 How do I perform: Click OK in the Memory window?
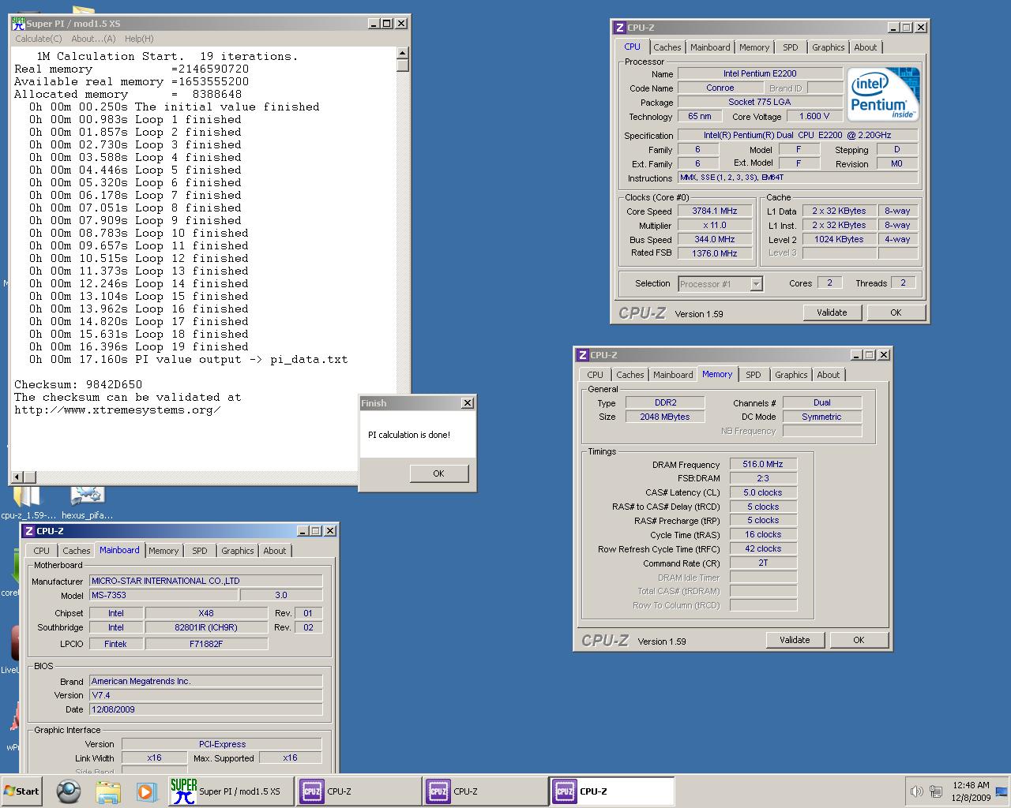coord(859,640)
